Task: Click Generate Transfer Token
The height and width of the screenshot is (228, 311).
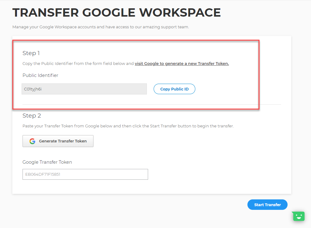Action: 58,141
